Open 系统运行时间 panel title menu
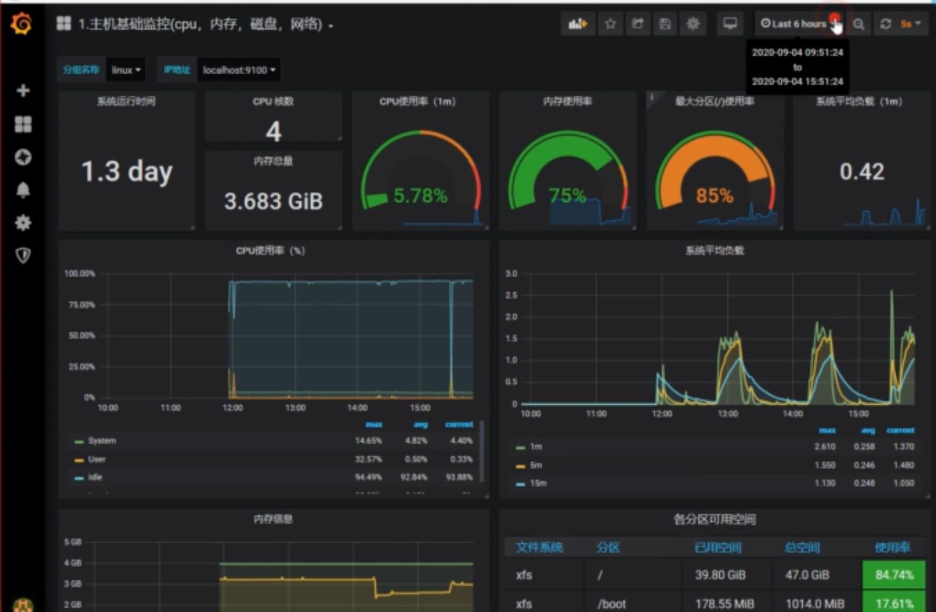 [126, 101]
